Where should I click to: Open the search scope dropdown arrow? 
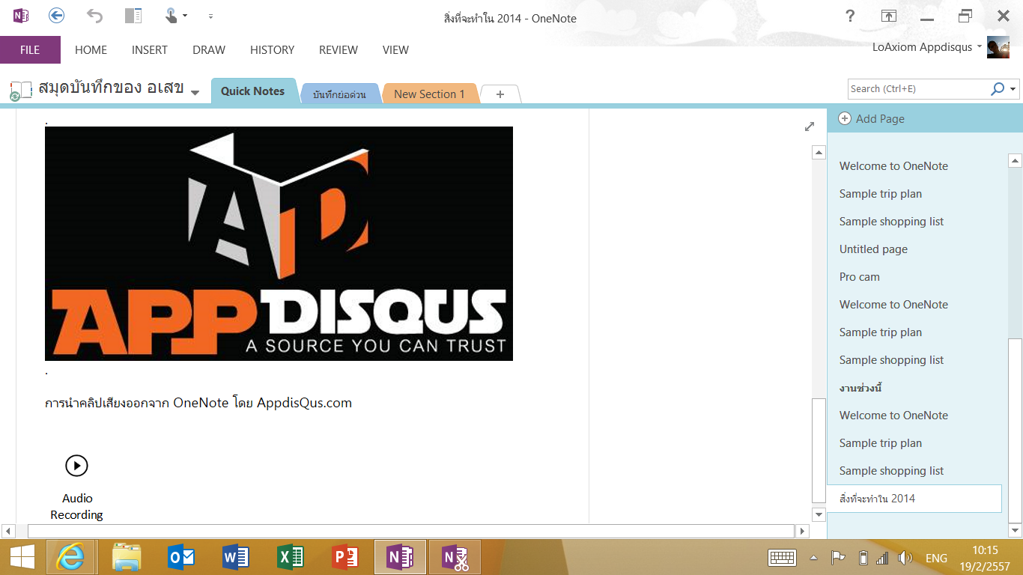pos(1013,88)
